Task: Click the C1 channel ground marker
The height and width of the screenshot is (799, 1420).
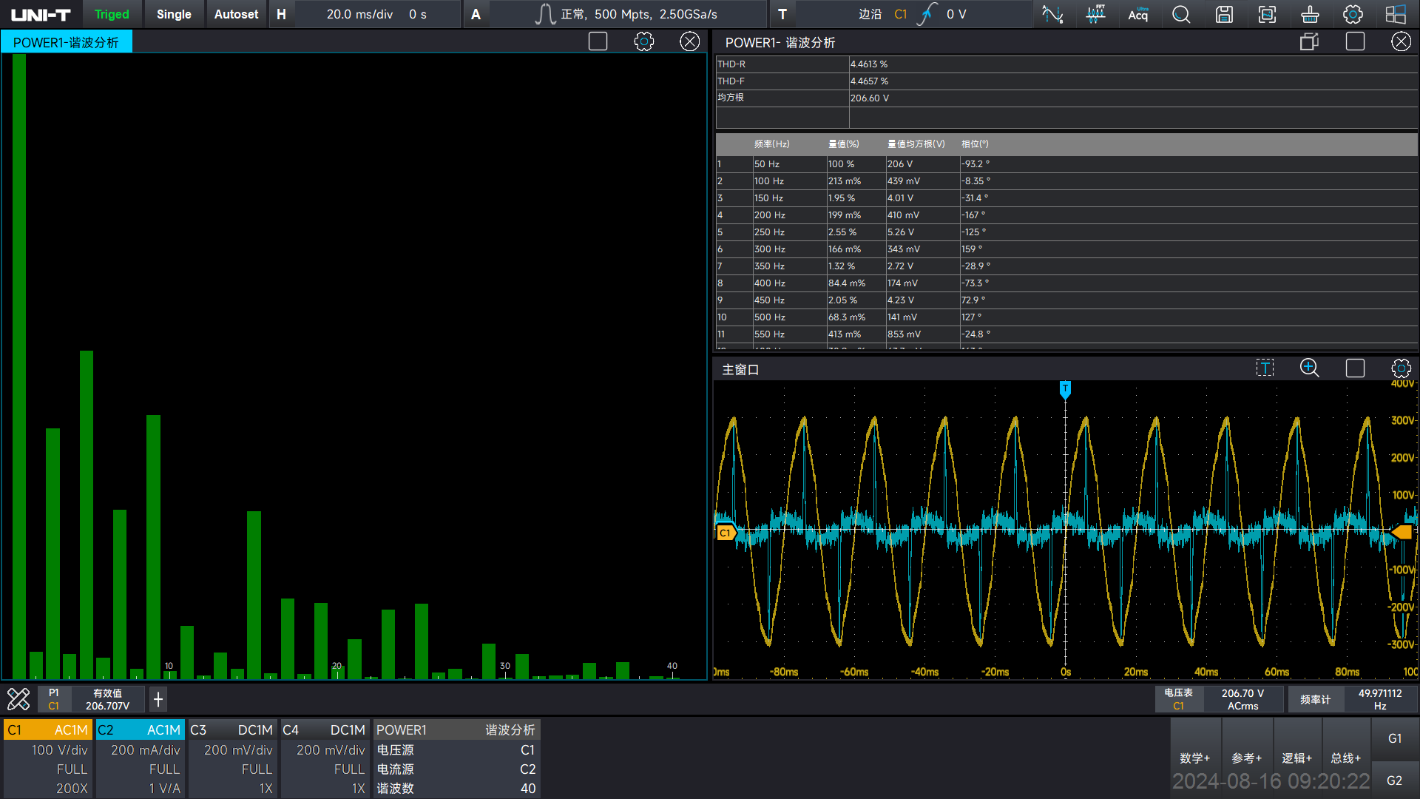Action: click(x=726, y=533)
